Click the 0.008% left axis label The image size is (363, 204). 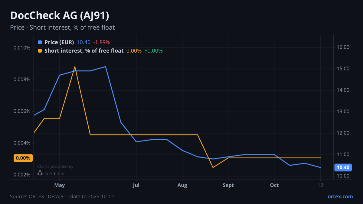22,79
